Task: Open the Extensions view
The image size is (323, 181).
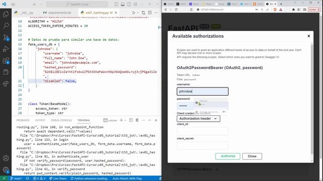Action: (6, 60)
